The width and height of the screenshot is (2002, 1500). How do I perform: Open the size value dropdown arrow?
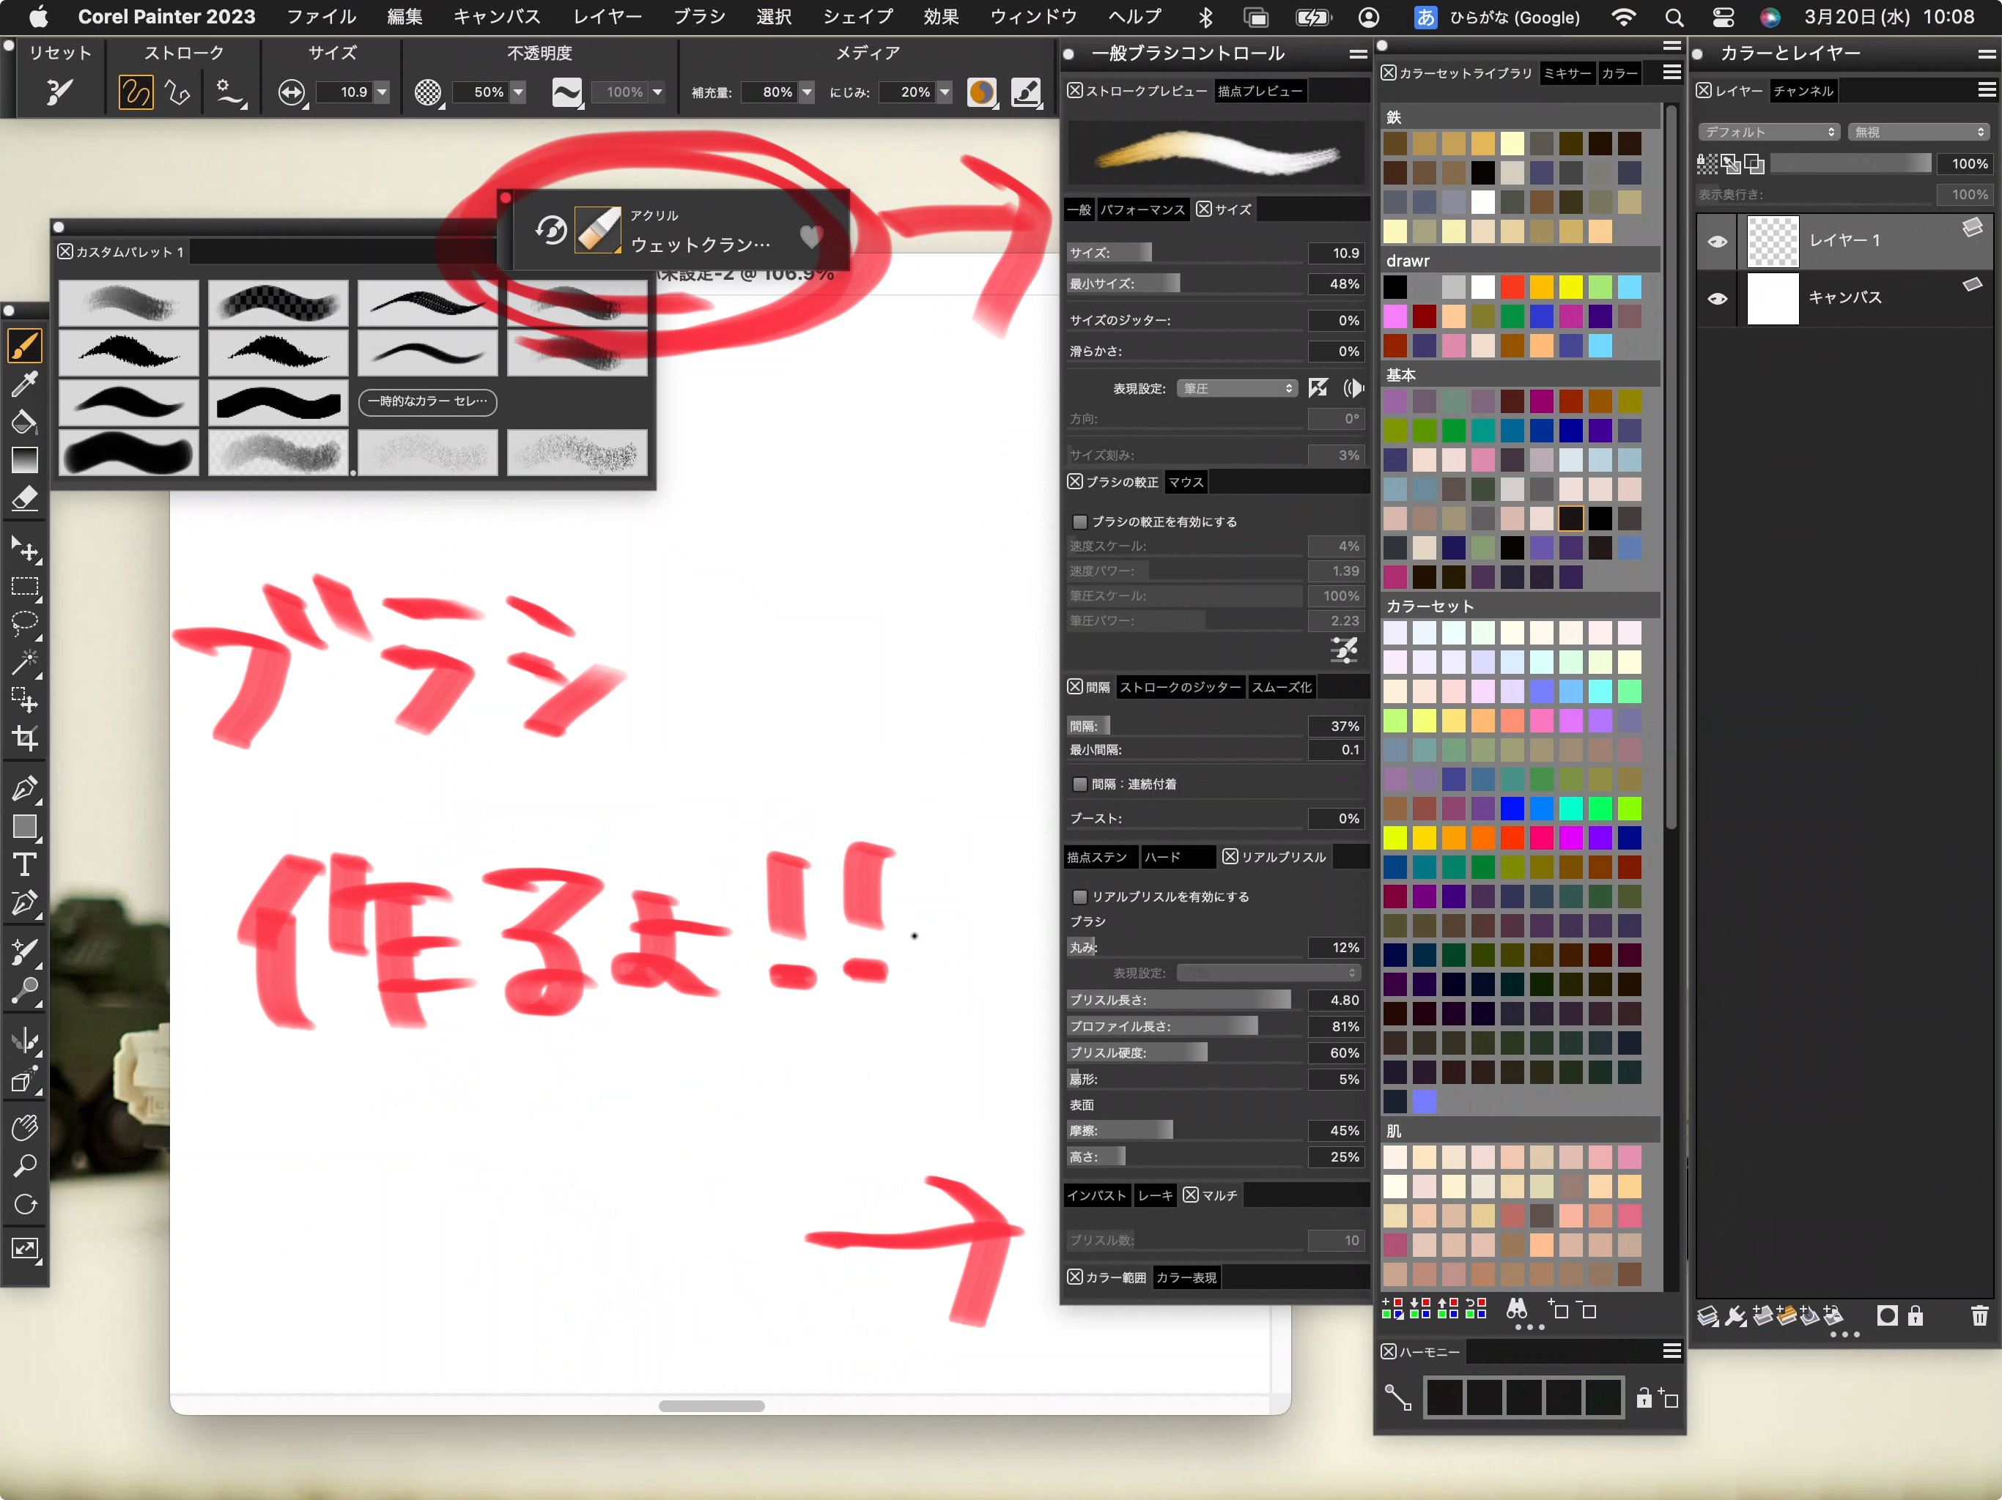382,92
